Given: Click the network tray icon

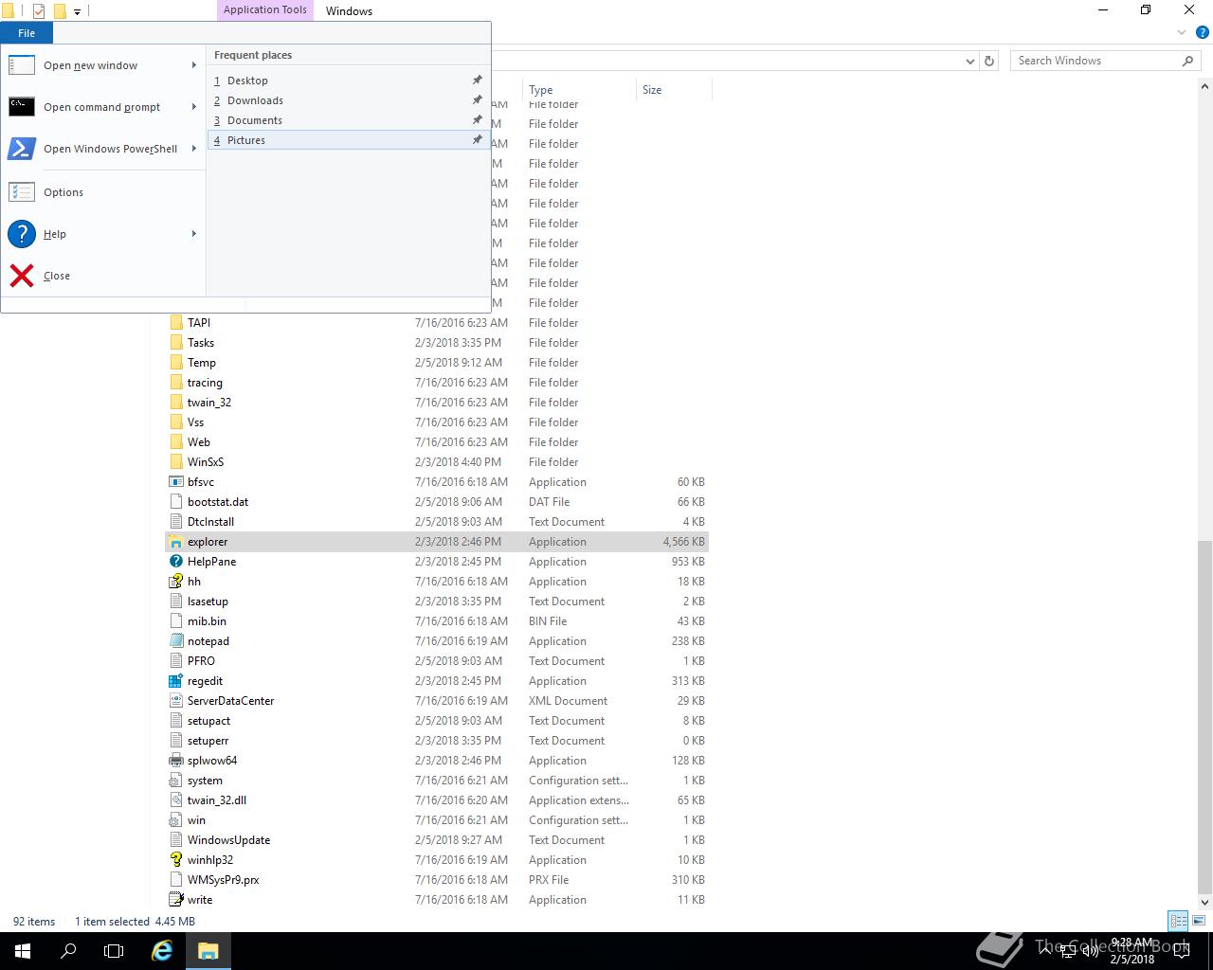Looking at the screenshot, I should pyautogui.click(x=1068, y=951).
